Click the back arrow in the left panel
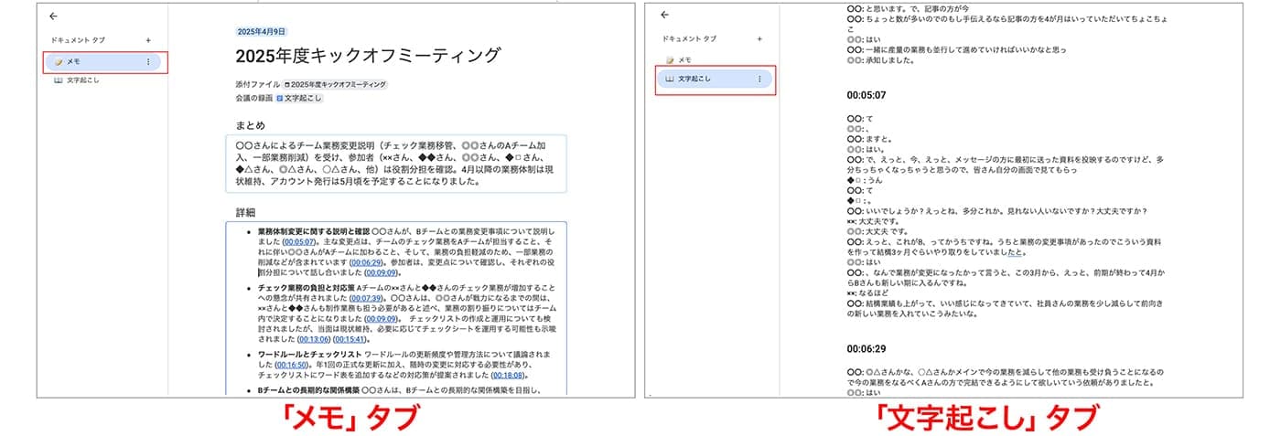The width and height of the screenshot is (1281, 436). click(x=53, y=16)
